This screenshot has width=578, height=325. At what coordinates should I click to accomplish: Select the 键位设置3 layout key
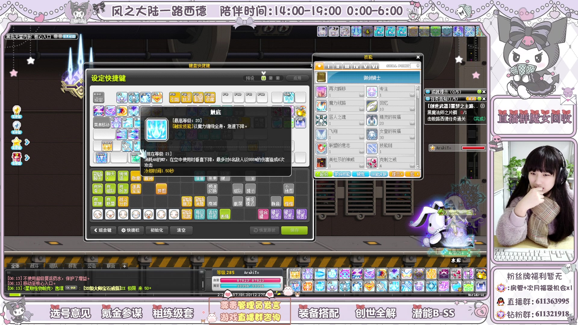tap(301, 214)
